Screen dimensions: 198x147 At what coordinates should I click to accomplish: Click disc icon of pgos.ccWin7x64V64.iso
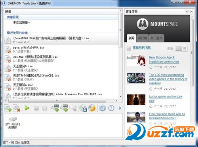[8, 50]
